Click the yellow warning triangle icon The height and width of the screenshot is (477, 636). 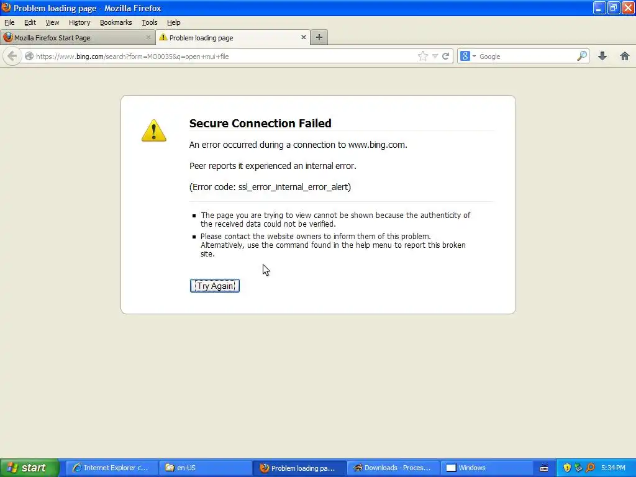point(154,130)
